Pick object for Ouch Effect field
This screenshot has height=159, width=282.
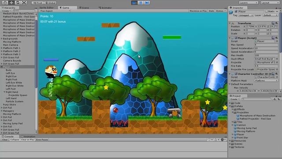click(277, 59)
